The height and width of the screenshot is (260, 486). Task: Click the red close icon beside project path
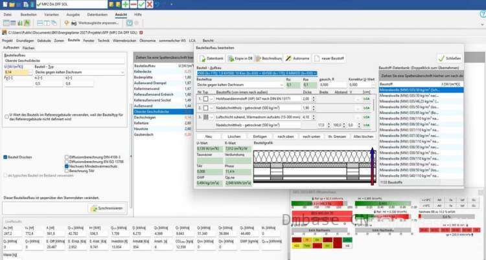tap(141, 32)
